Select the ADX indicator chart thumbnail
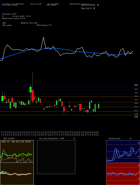140x185 pixels. tap(17, 151)
